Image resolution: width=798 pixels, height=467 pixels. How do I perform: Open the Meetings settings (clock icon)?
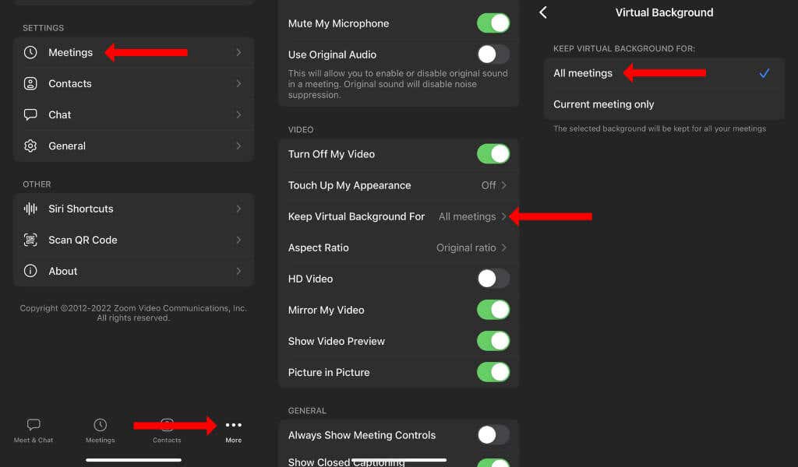pyautogui.click(x=30, y=52)
